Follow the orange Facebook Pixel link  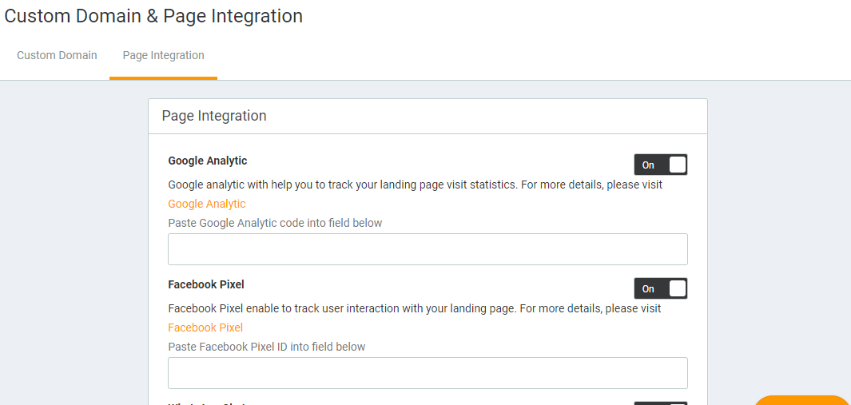point(205,328)
